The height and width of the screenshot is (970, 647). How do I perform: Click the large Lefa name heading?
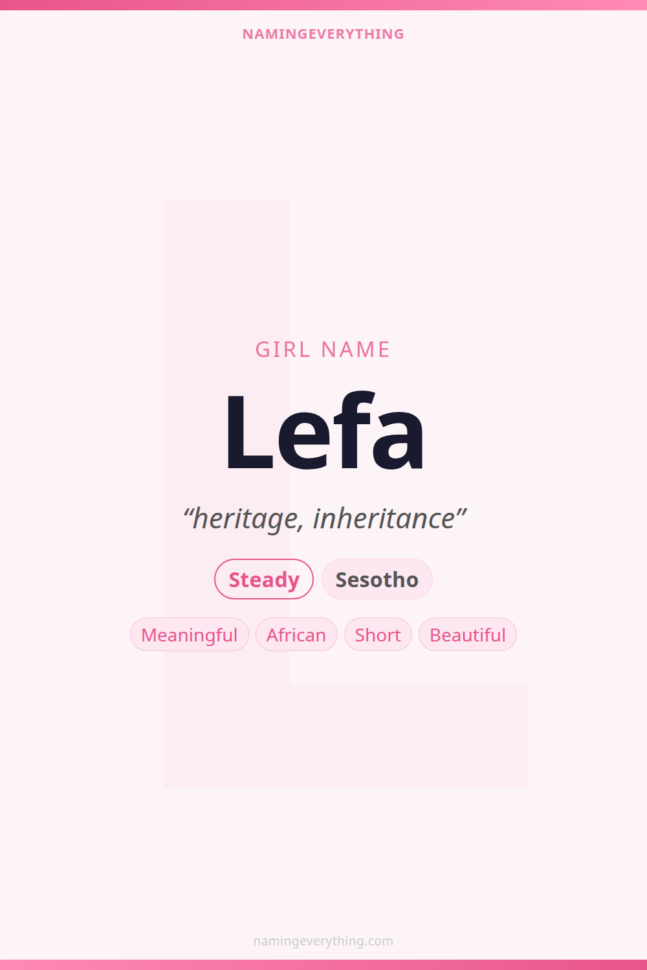click(x=323, y=432)
